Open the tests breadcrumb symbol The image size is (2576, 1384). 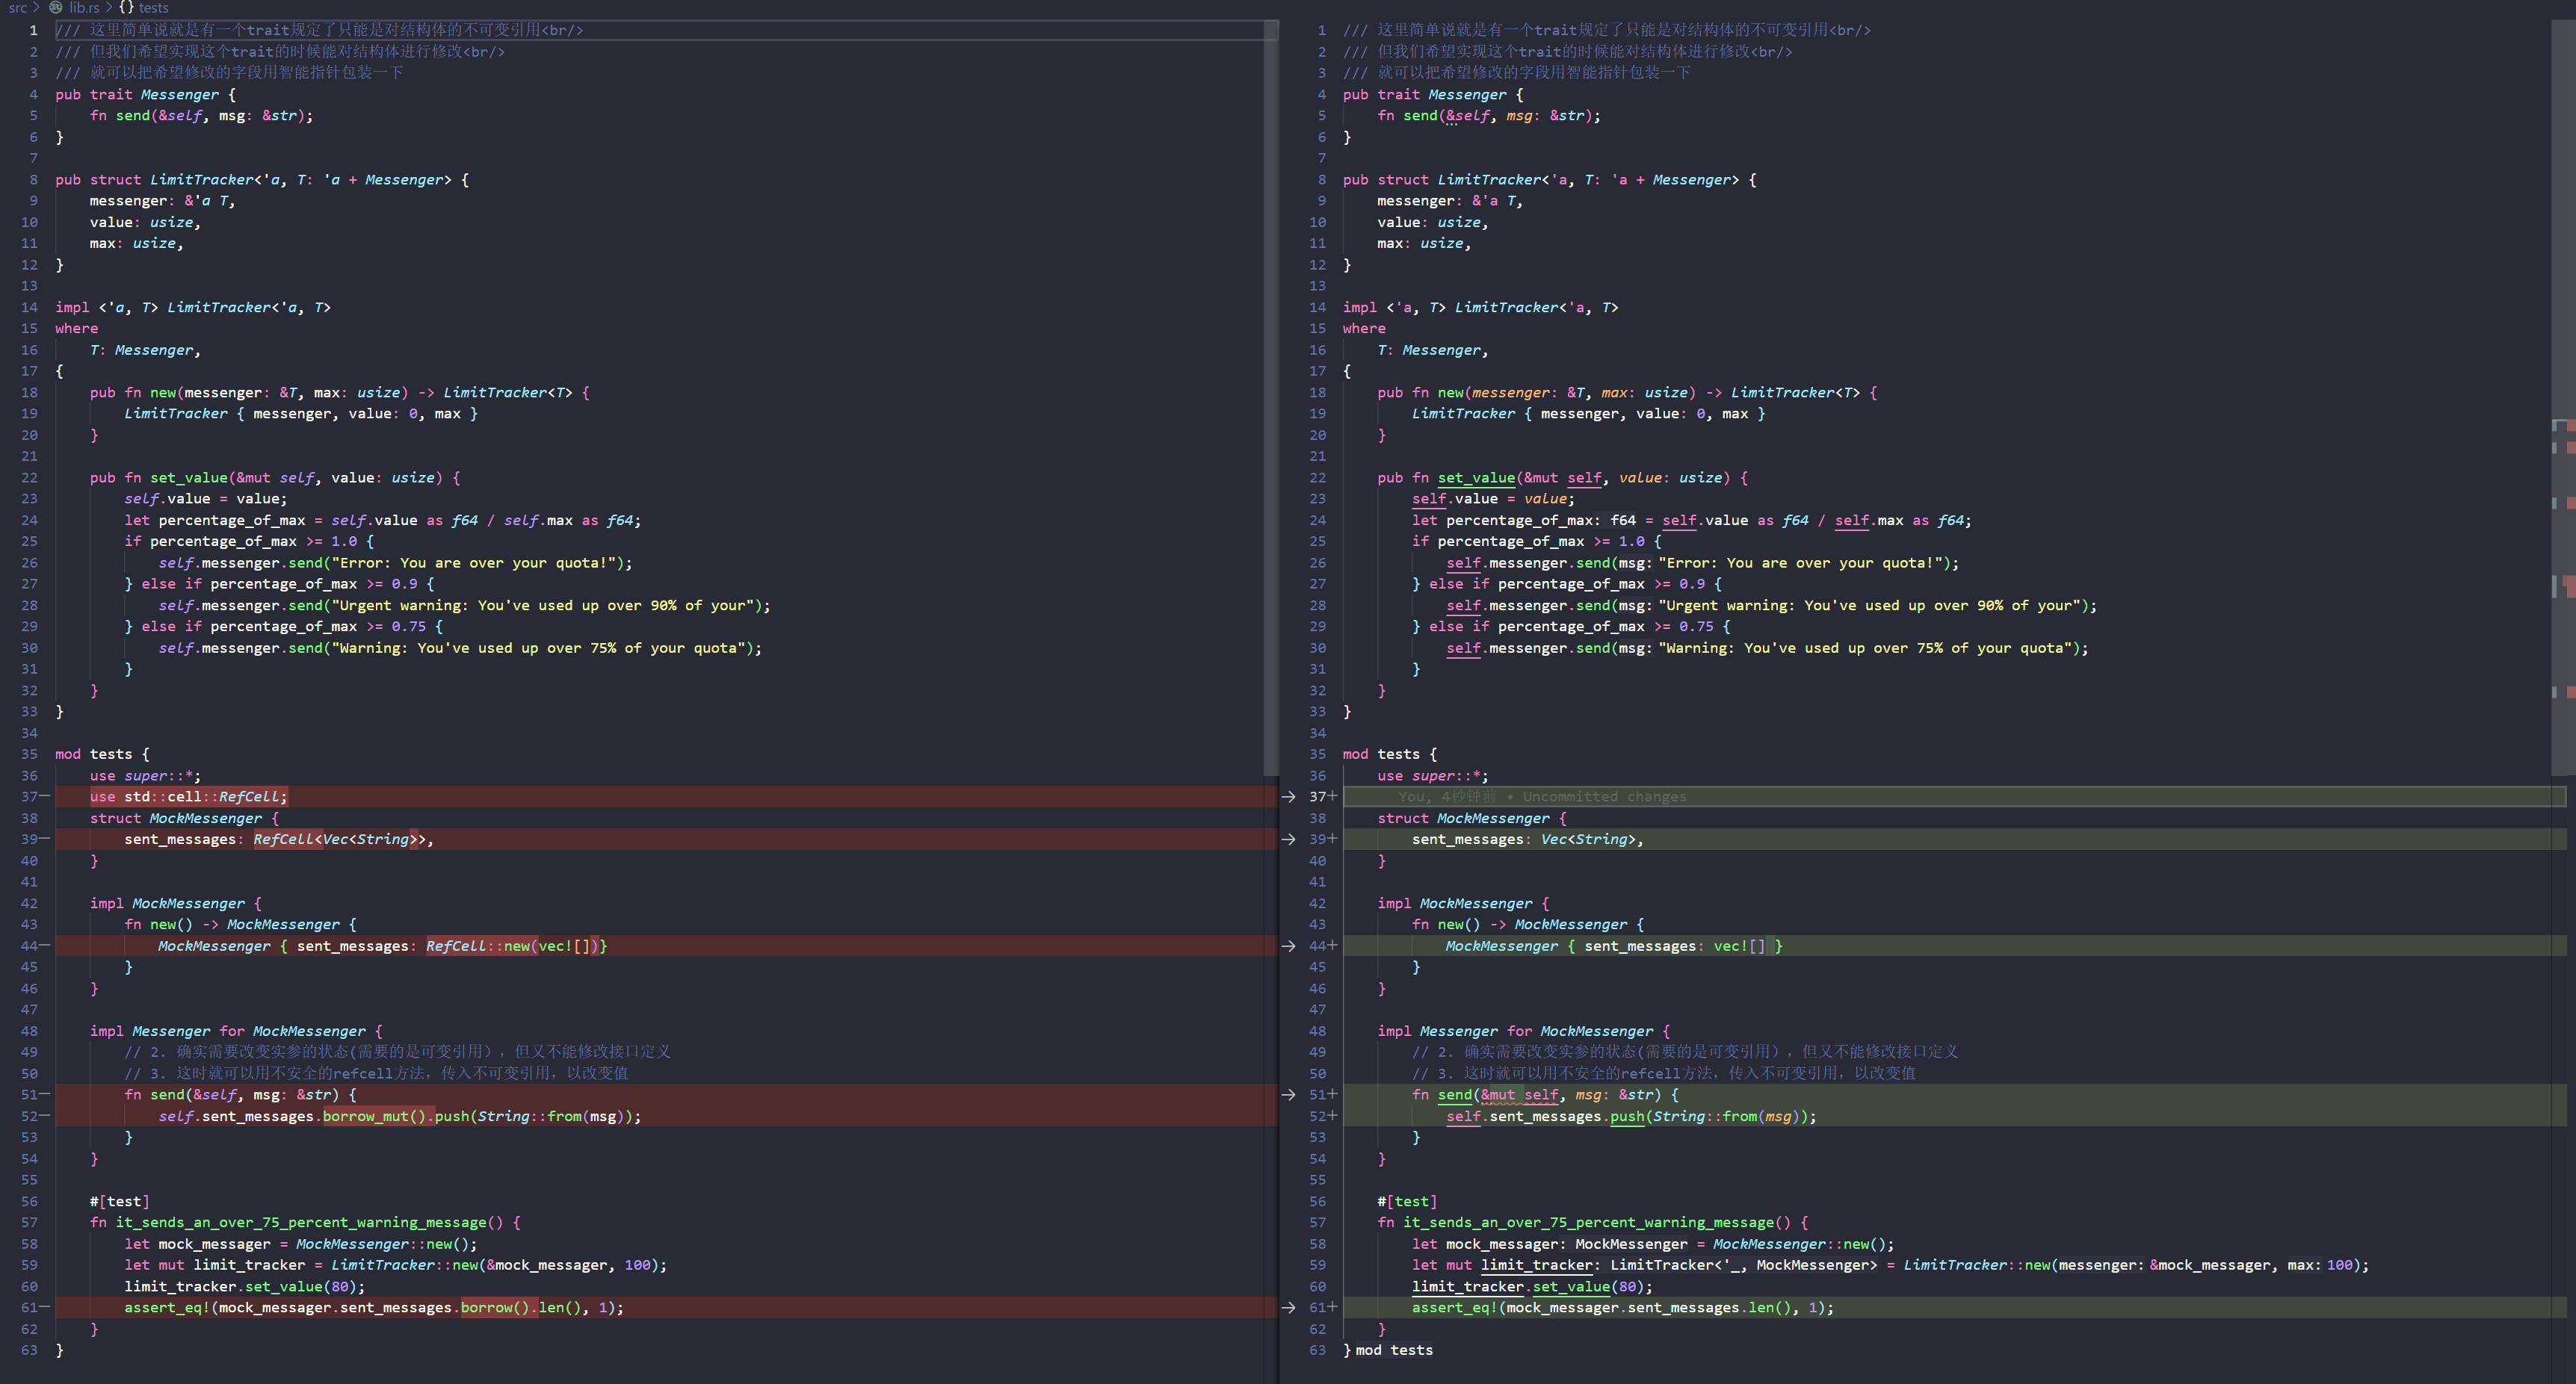click(x=153, y=8)
